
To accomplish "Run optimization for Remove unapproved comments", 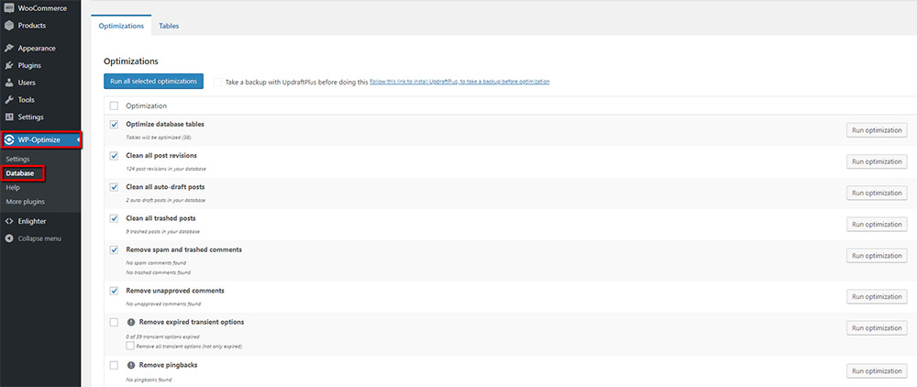I will [x=877, y=297].
